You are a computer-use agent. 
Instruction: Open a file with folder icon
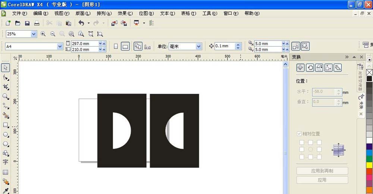point(18,23)
